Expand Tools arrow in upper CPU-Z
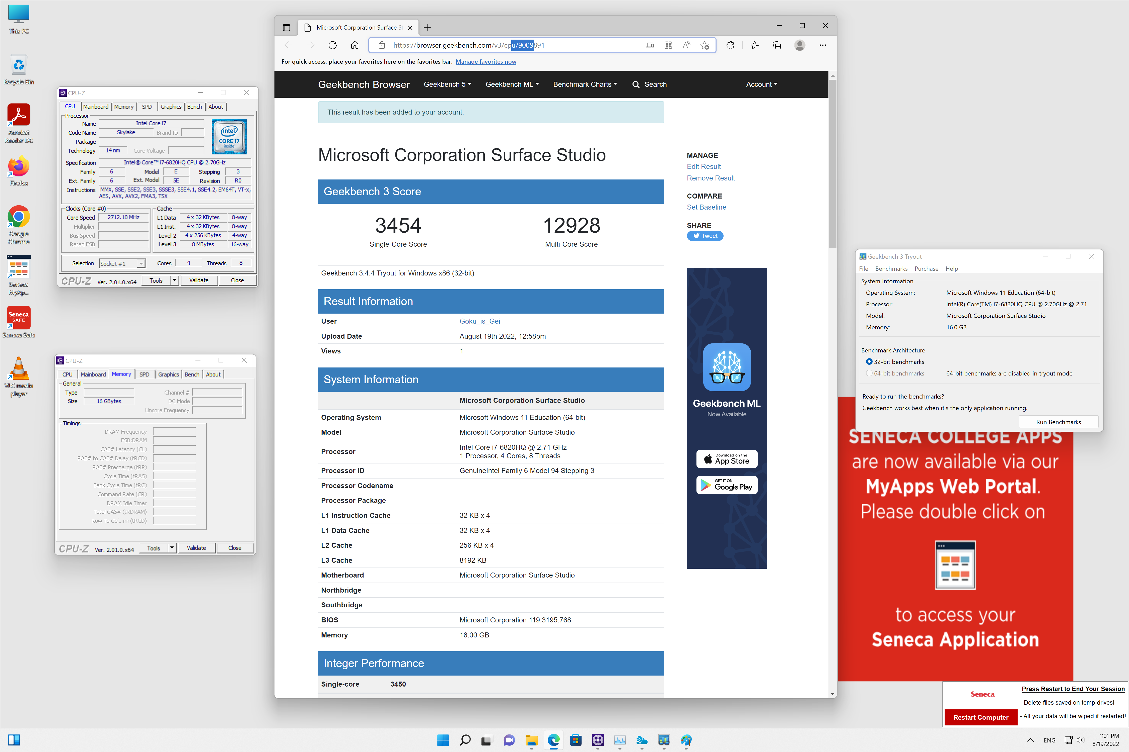This screenshot has width=1129, height=752. coord(174,280)
